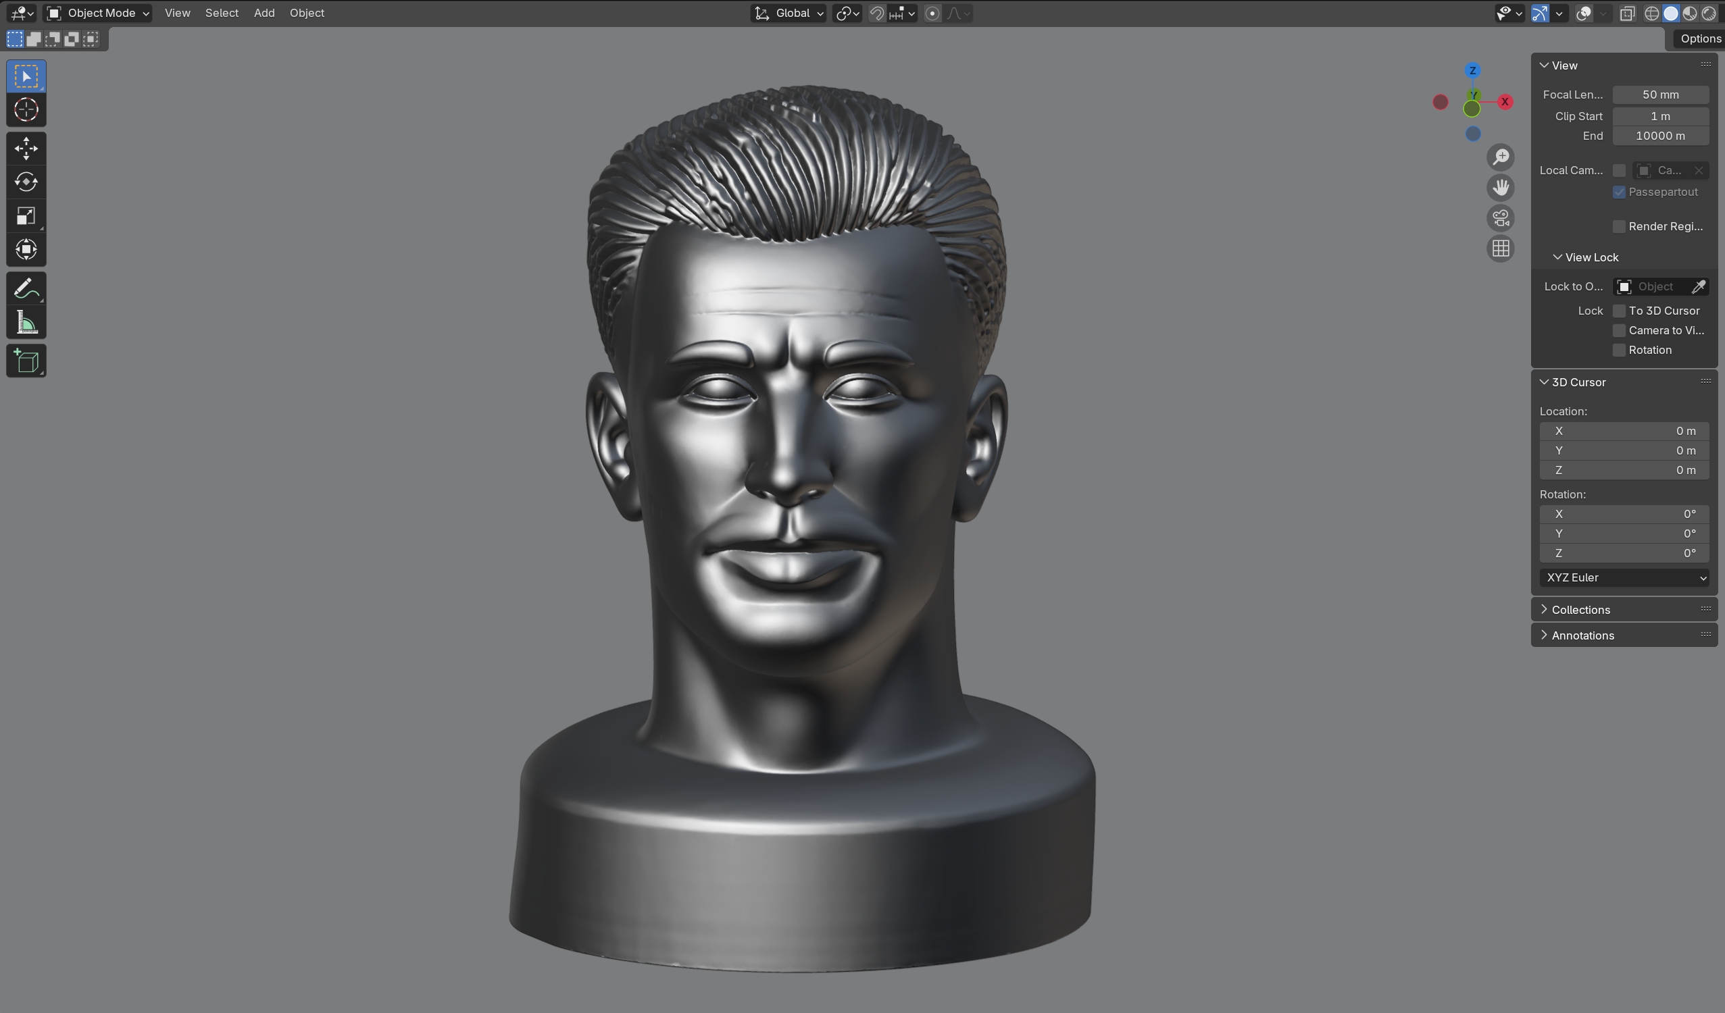Click the Options button
This screenshot has width=1725, height=1013.
(x=1700, y=39)
